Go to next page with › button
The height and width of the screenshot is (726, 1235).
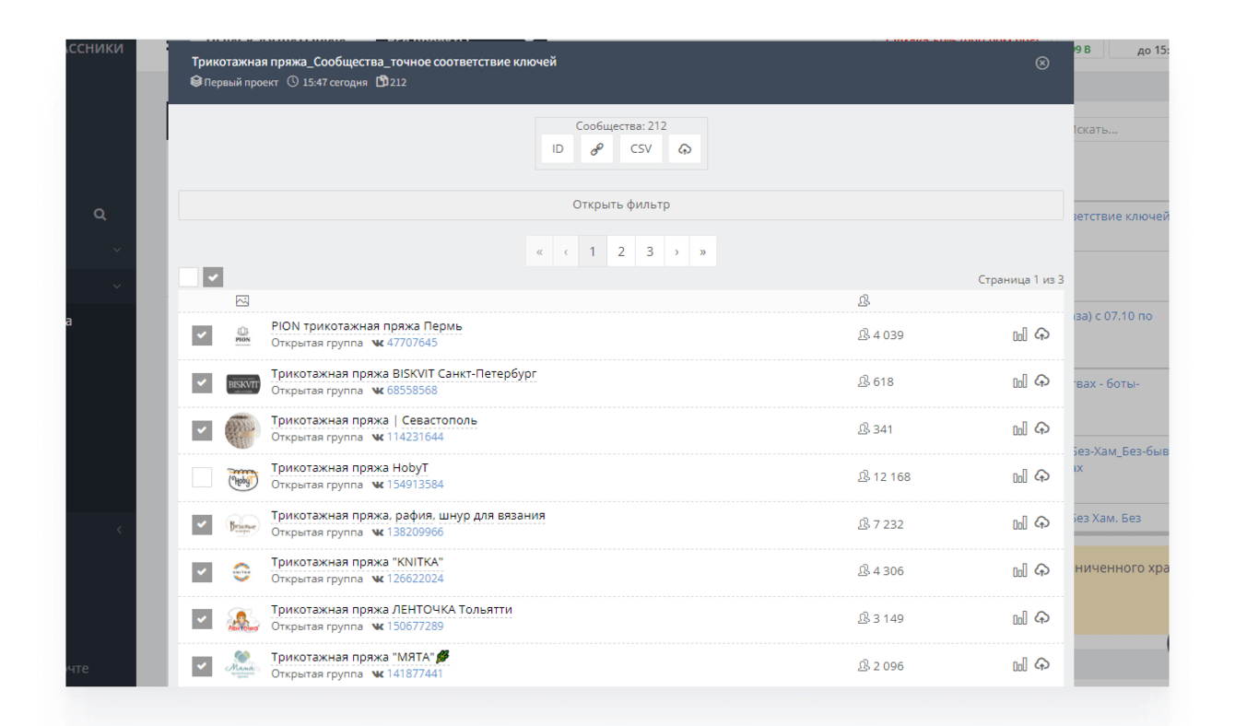[677, 252]
